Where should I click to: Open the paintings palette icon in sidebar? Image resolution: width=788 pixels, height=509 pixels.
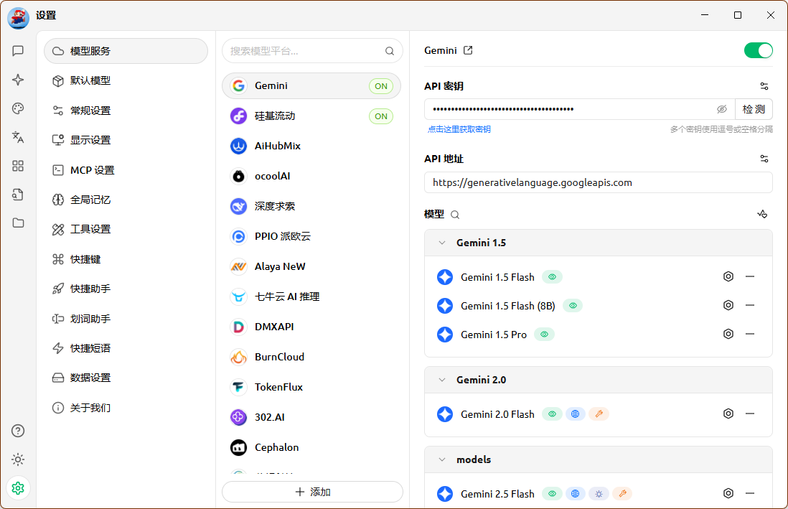(18, 108)
